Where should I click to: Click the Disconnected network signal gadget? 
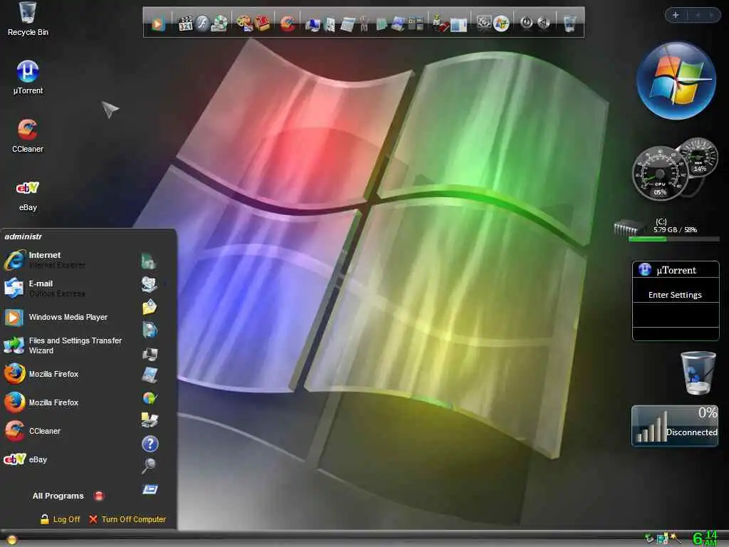(x=675, y=426)
